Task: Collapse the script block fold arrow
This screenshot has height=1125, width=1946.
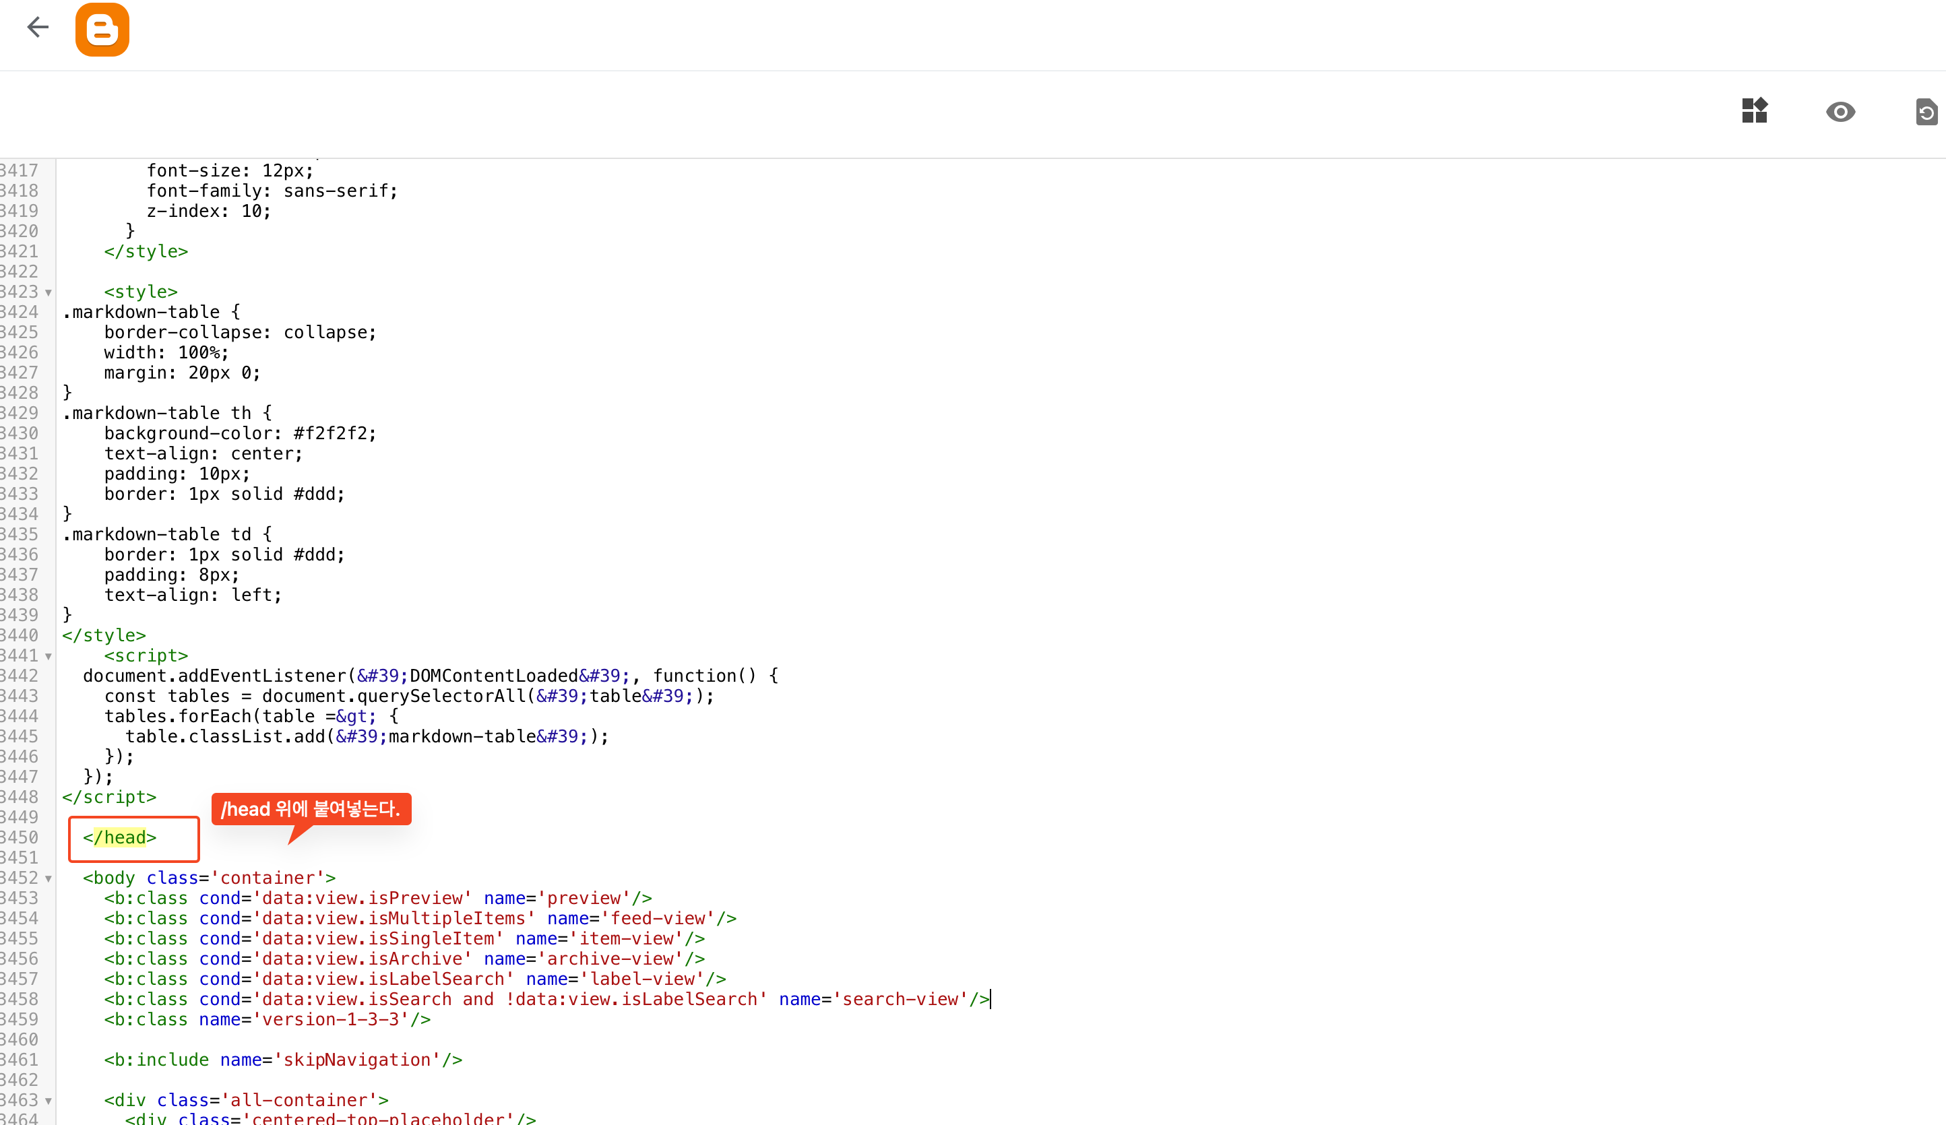Action: coord(49,656)
